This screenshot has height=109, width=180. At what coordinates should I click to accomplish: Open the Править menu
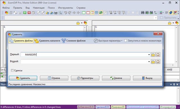click(17, 8)
